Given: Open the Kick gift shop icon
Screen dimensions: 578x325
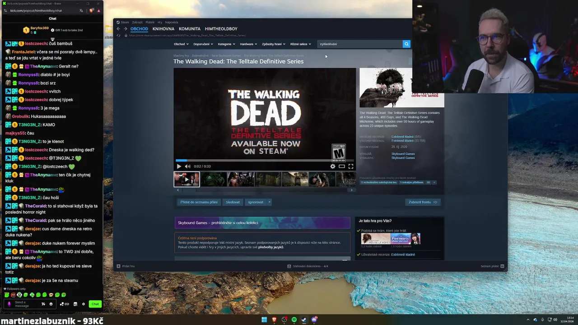Looking at the screenshot, I should click(x=75, y=304).
